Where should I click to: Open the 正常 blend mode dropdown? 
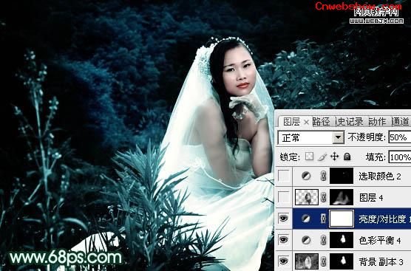tap(339, 137)
